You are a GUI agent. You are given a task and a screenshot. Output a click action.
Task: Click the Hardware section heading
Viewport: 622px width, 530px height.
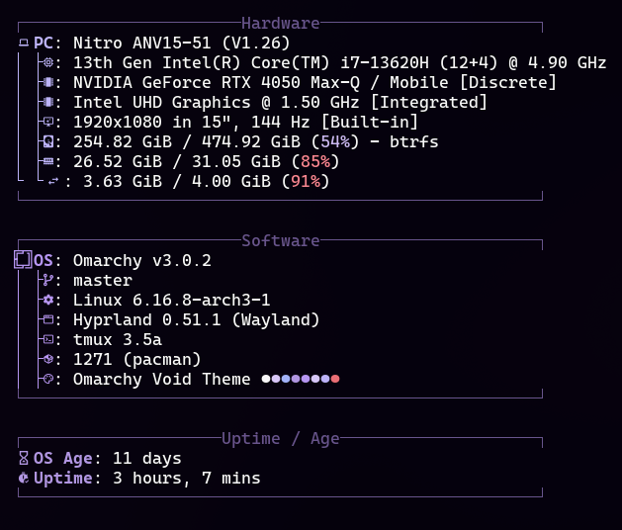(281, 23)
